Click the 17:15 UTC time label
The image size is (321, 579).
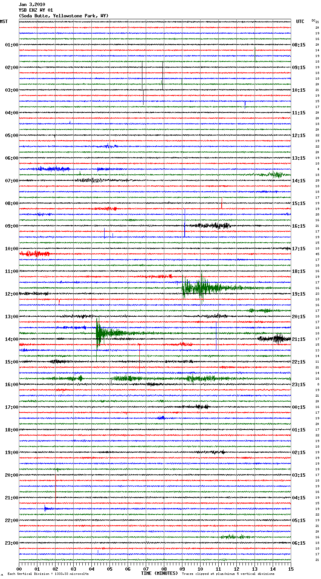click(x=299, y=249)
